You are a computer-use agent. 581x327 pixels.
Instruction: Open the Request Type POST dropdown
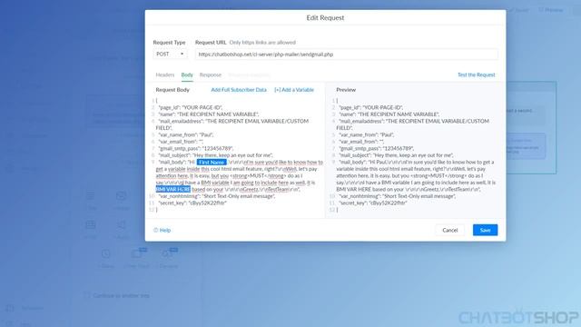(170, 54)
